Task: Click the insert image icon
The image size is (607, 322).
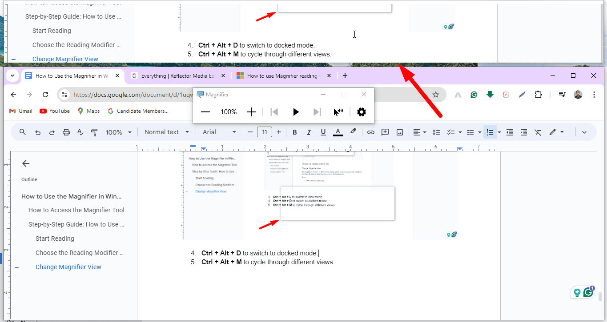Action: [x=400, y=132]
